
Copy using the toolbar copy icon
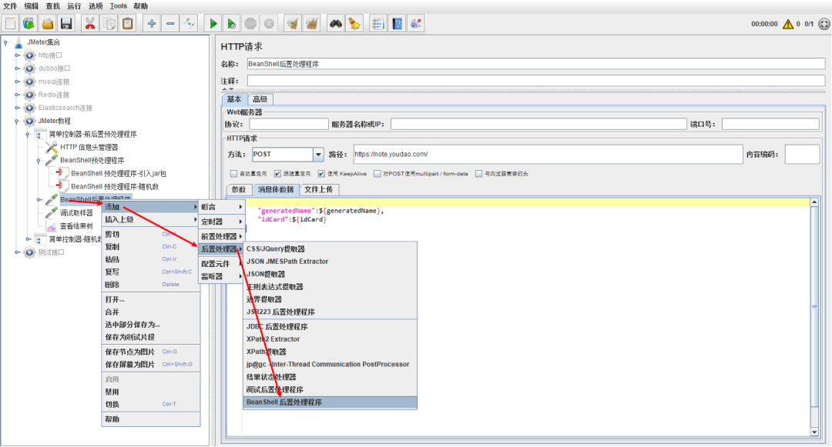point(109,23)
